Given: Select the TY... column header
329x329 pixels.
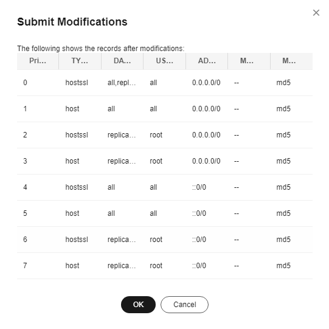Looking at the screenshot, I should (x=80, y=61).
